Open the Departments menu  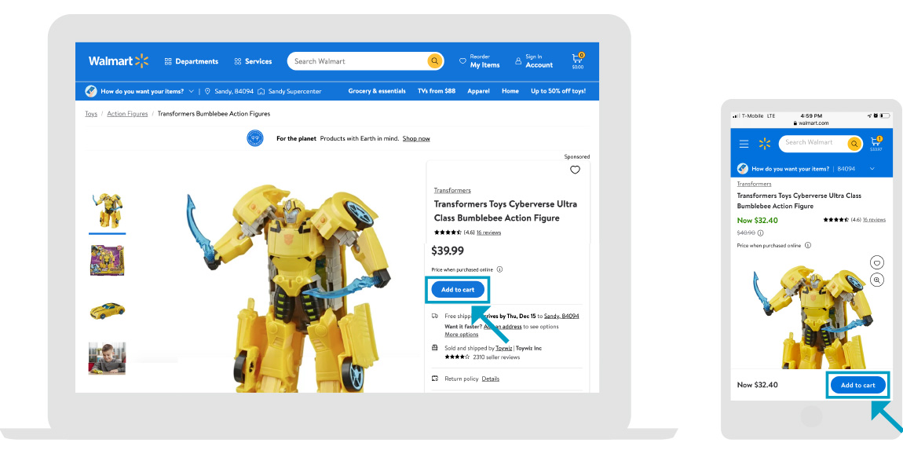[x=191, y=61]
